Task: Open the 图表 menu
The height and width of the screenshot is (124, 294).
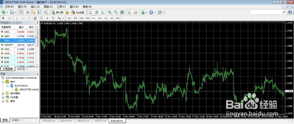Action: 48,7
